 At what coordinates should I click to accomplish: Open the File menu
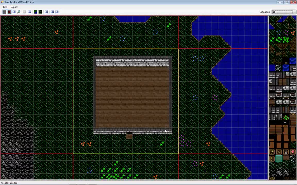click(5, 7)
